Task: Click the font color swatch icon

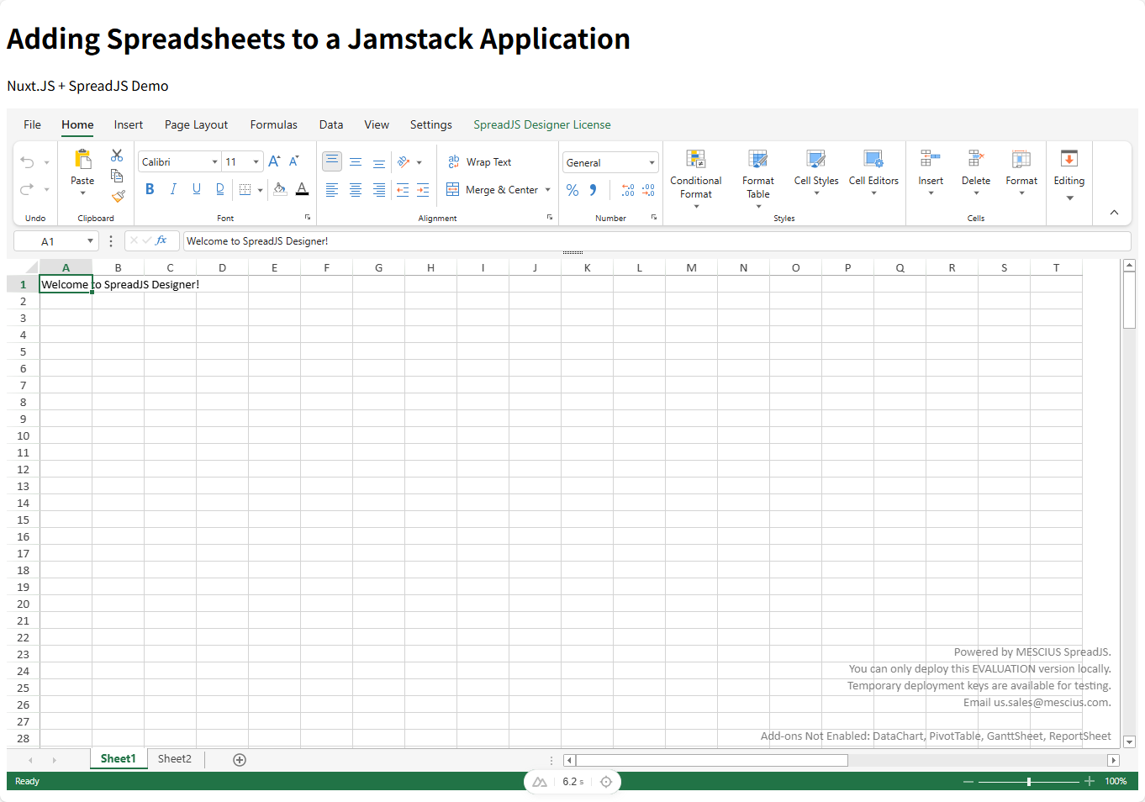Action: [302, 189]
